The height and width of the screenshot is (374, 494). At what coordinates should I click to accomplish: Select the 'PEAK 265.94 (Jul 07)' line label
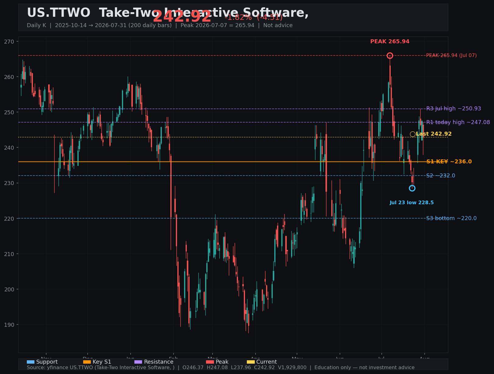coord(451,55)
